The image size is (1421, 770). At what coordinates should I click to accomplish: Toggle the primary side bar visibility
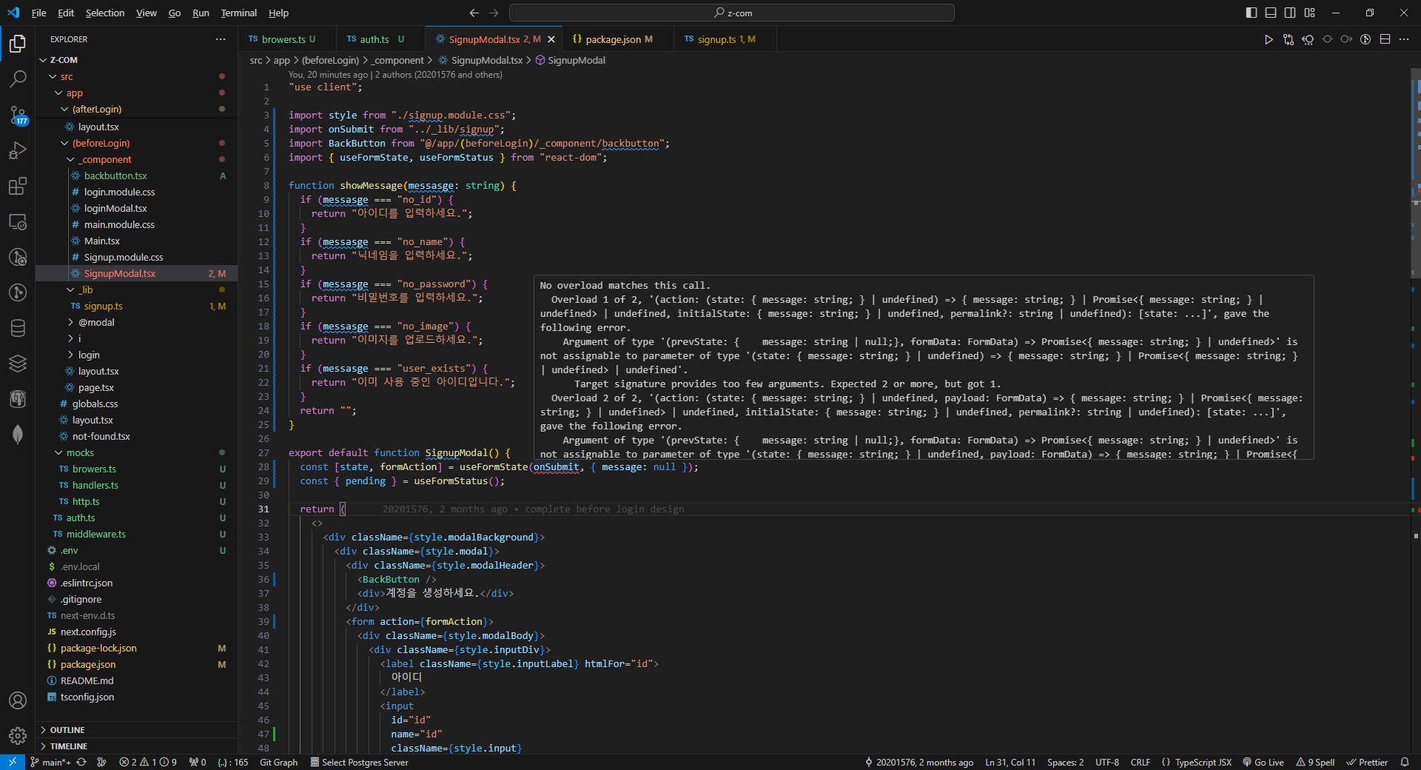[1252, 13]
